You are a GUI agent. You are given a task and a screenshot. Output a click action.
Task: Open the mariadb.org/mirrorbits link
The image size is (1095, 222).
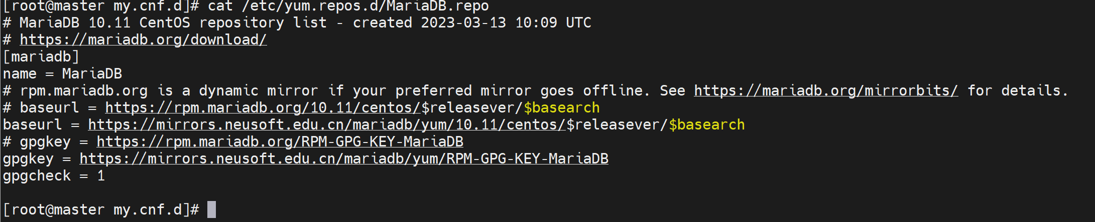pos(825,91)
